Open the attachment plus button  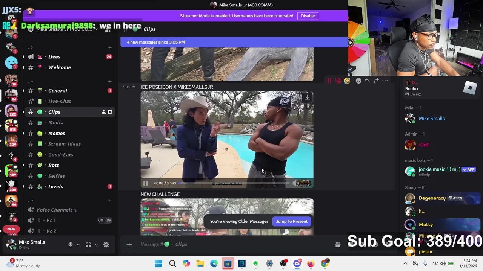[129, 245]
